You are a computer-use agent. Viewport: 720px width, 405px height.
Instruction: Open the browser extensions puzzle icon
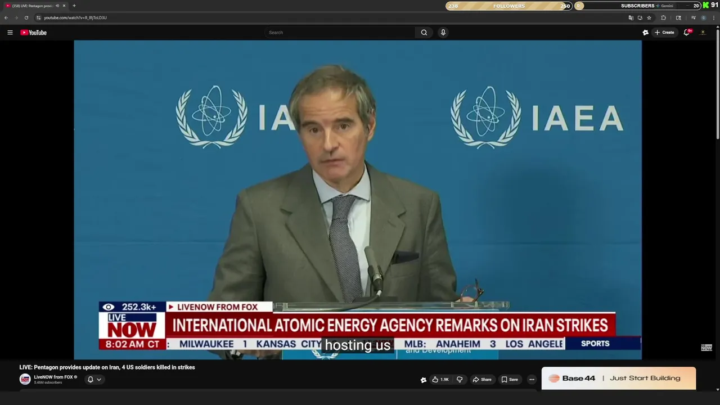tap(664, 17)
